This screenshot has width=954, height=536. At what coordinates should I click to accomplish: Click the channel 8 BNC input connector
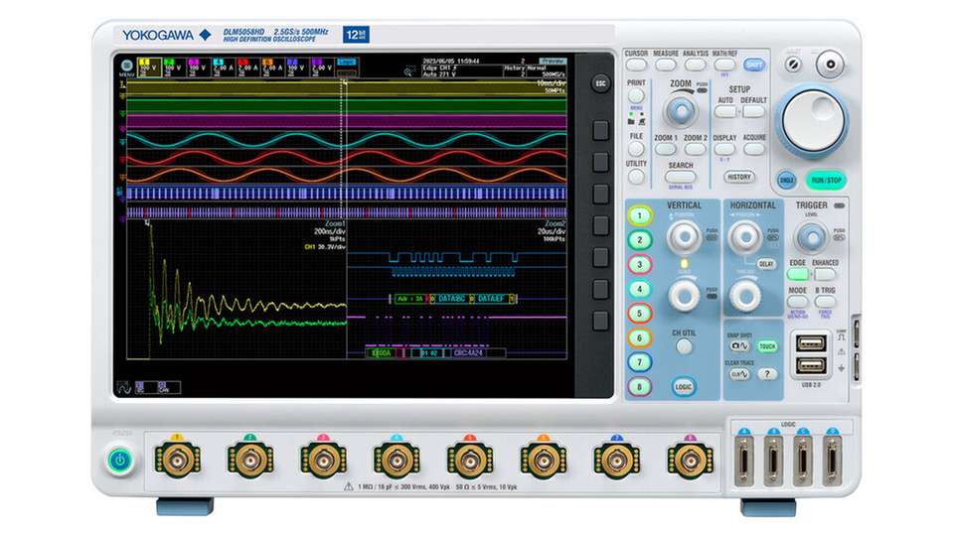[x=690, y=461]
